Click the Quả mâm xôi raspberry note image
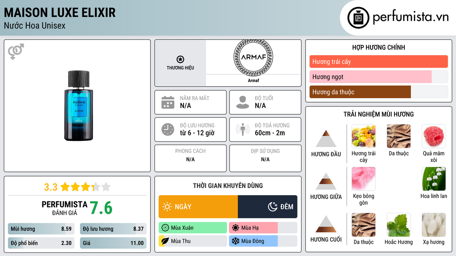Screen dimensions: 456x256 pos(433,136)
